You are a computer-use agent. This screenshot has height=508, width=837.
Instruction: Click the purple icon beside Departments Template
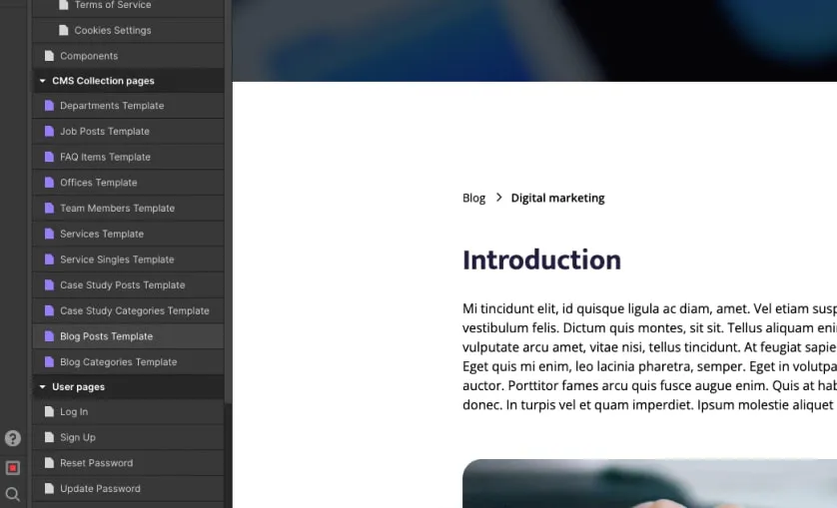tap(49, 106)
